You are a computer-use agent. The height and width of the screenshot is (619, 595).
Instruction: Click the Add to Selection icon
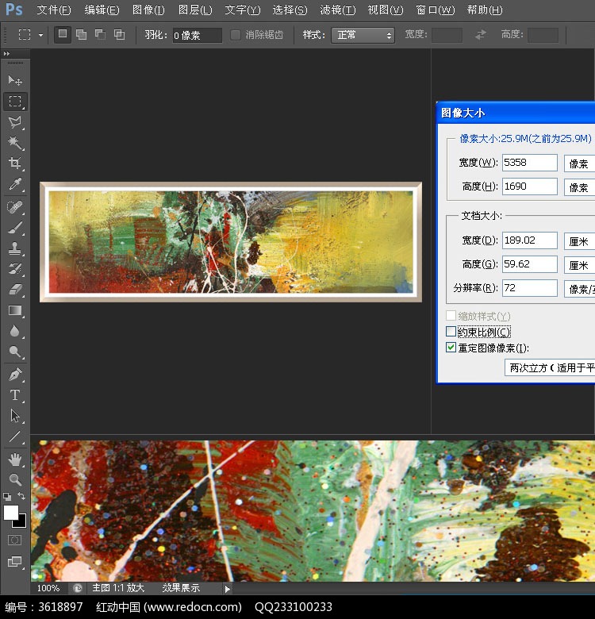(81, 35)
